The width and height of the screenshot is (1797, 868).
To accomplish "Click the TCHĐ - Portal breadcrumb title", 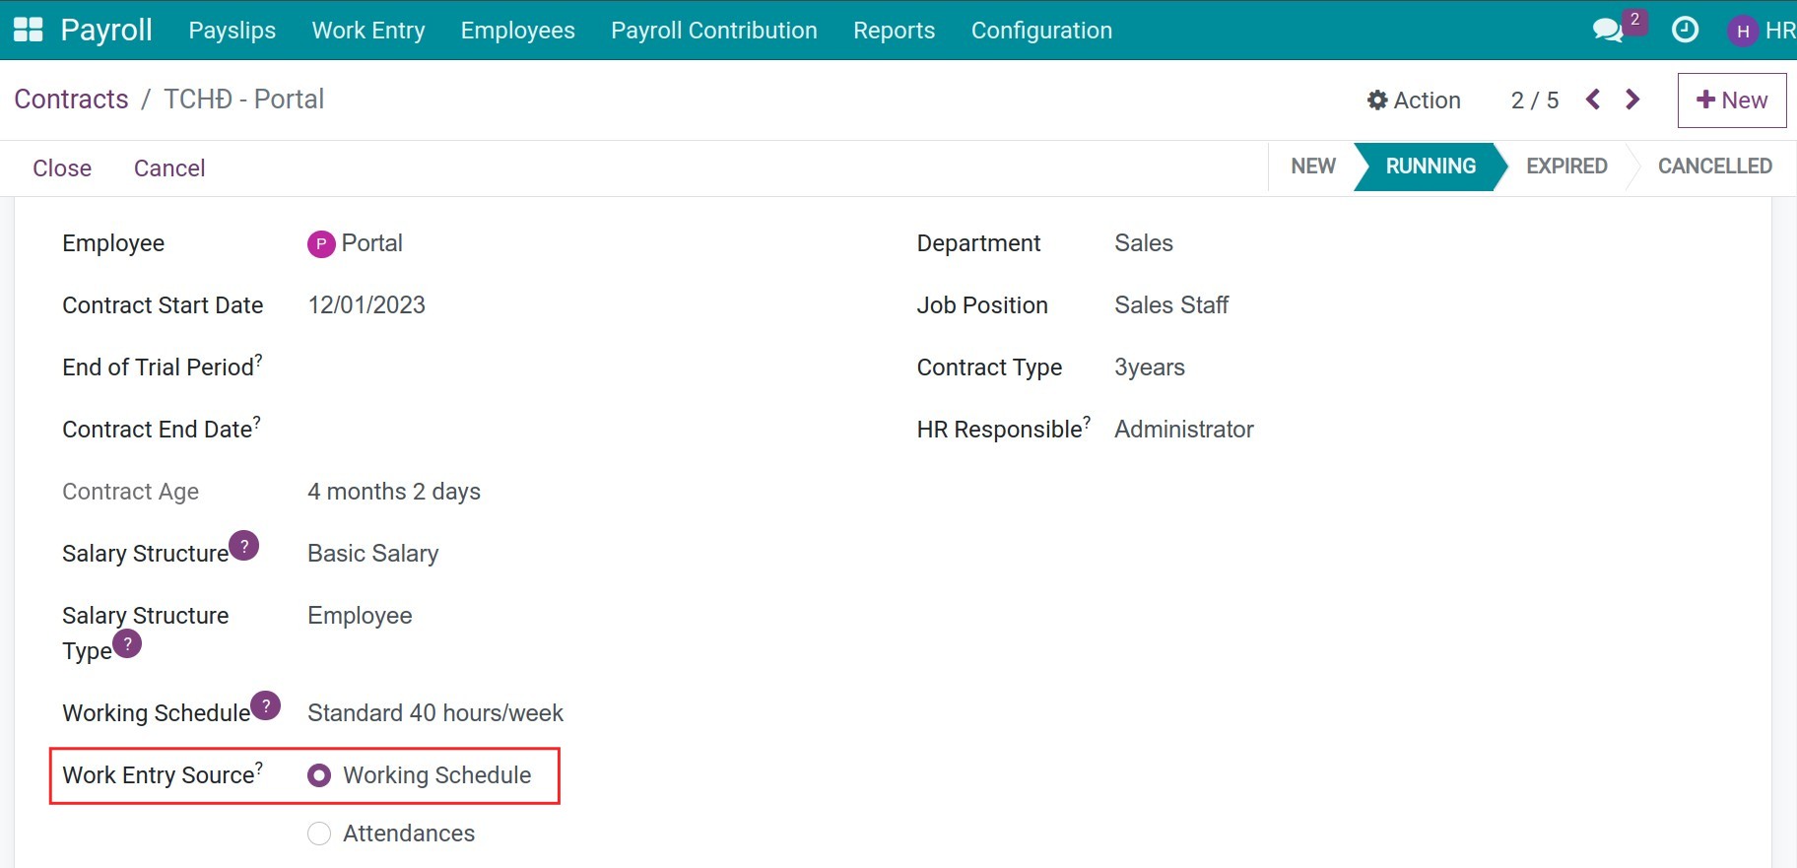I will (243, 100).
